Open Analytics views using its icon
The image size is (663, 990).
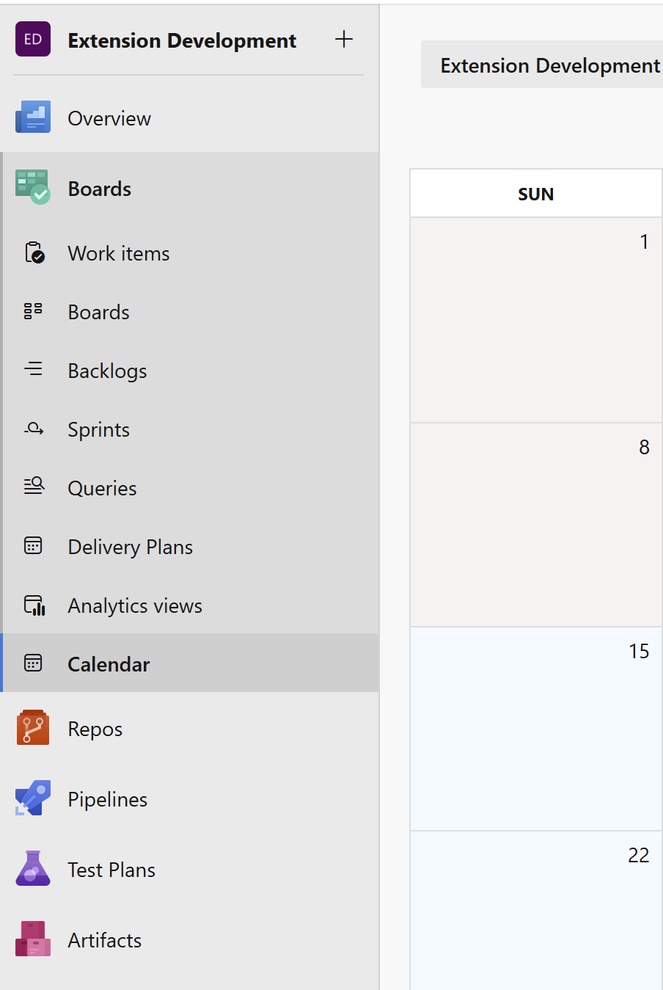(x=33, y=604)
